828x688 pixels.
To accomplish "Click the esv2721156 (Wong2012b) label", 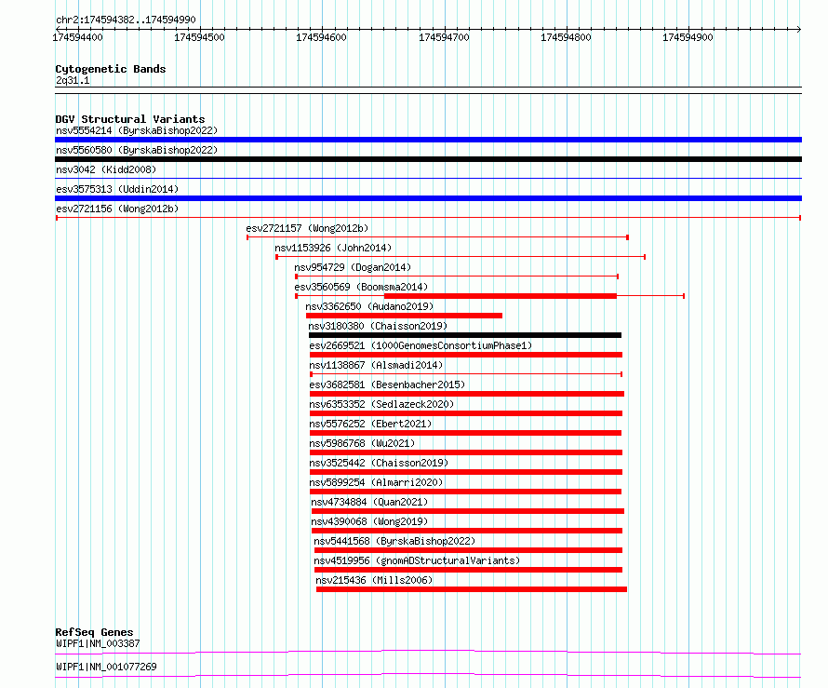I will tap(117, 209).
